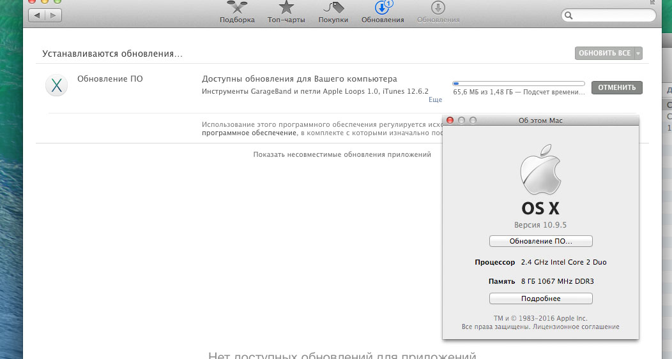Open the Лицензионное соглашение link
672x359 pixels.
[576, 326]
